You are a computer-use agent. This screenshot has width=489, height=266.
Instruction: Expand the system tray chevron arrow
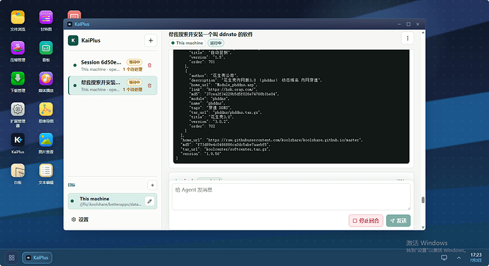click(x=459, y=258)
